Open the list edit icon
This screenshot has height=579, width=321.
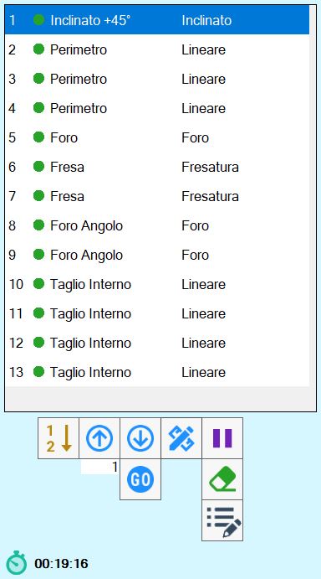tap(222, 520)
